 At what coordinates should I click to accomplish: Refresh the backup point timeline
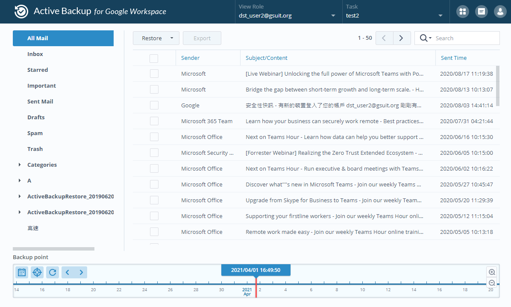52,272
